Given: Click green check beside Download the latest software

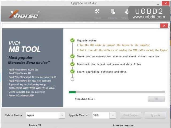Looking at the screenshot, I should click(x=72, y=64).
